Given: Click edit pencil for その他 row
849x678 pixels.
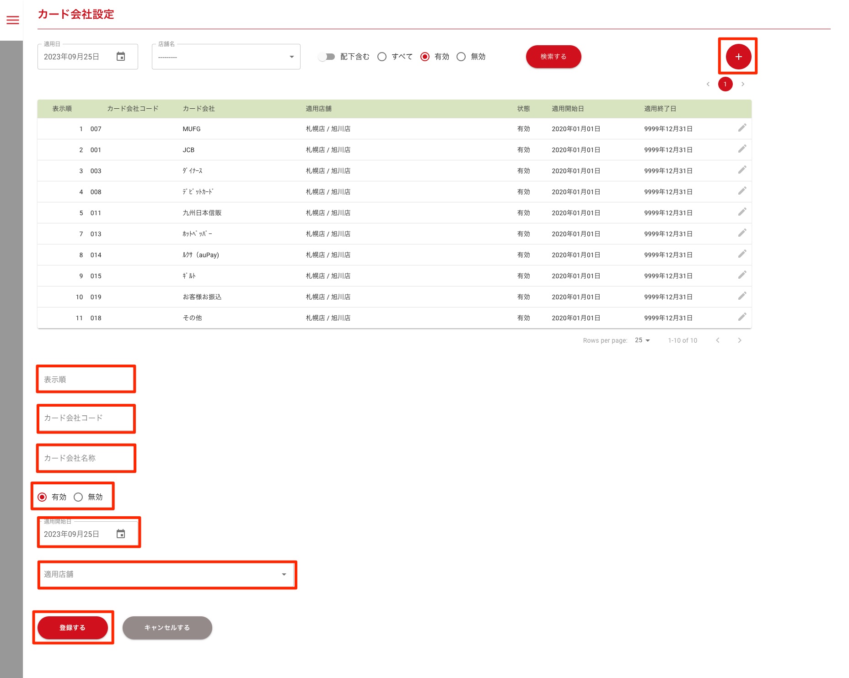Looking at the screenshot, I should (742, 317).
